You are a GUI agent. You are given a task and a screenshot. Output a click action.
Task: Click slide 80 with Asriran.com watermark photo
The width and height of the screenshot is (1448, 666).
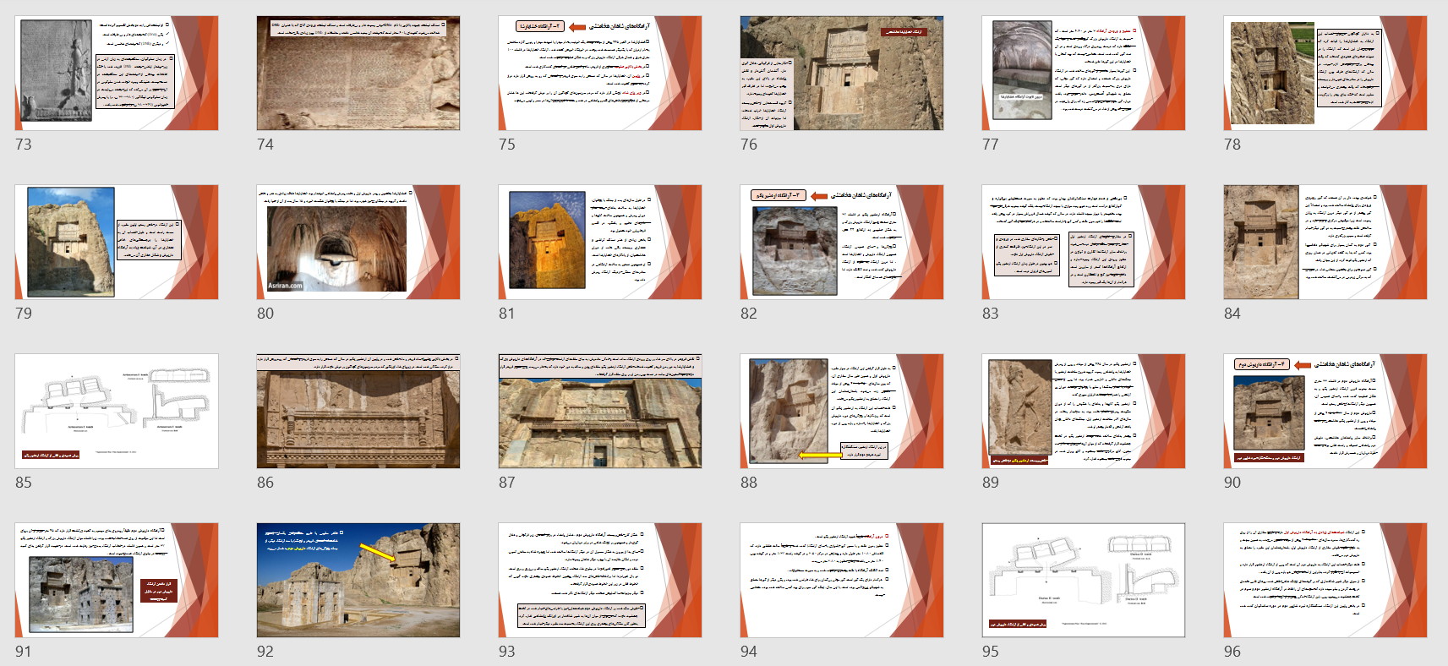(x=358, y=242)
